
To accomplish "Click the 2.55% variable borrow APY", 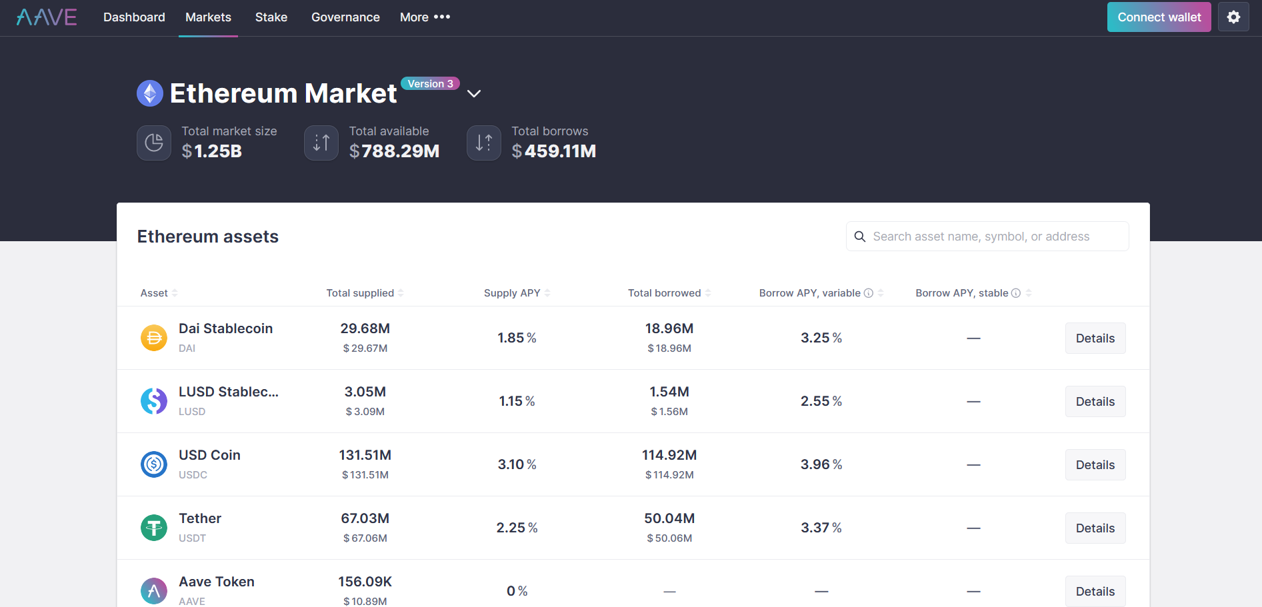I will click(x=821, y=401).
